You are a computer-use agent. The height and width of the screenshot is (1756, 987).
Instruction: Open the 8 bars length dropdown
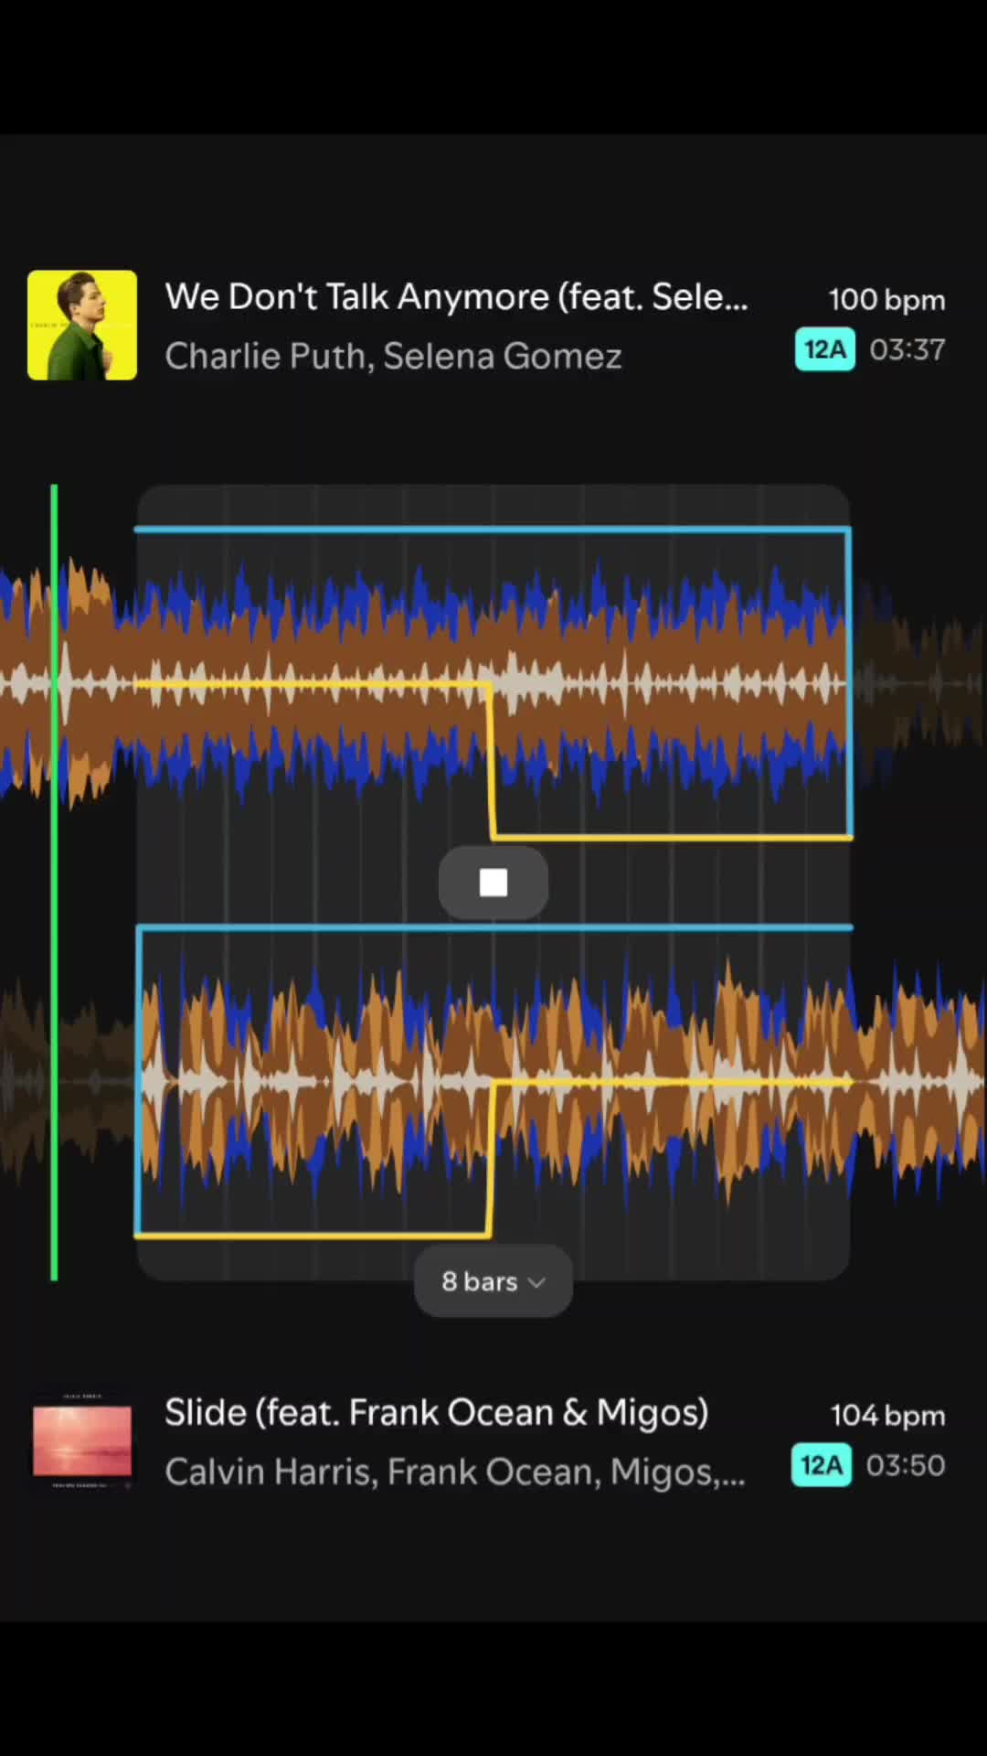pyautogui.click(x=493, y=1281)
